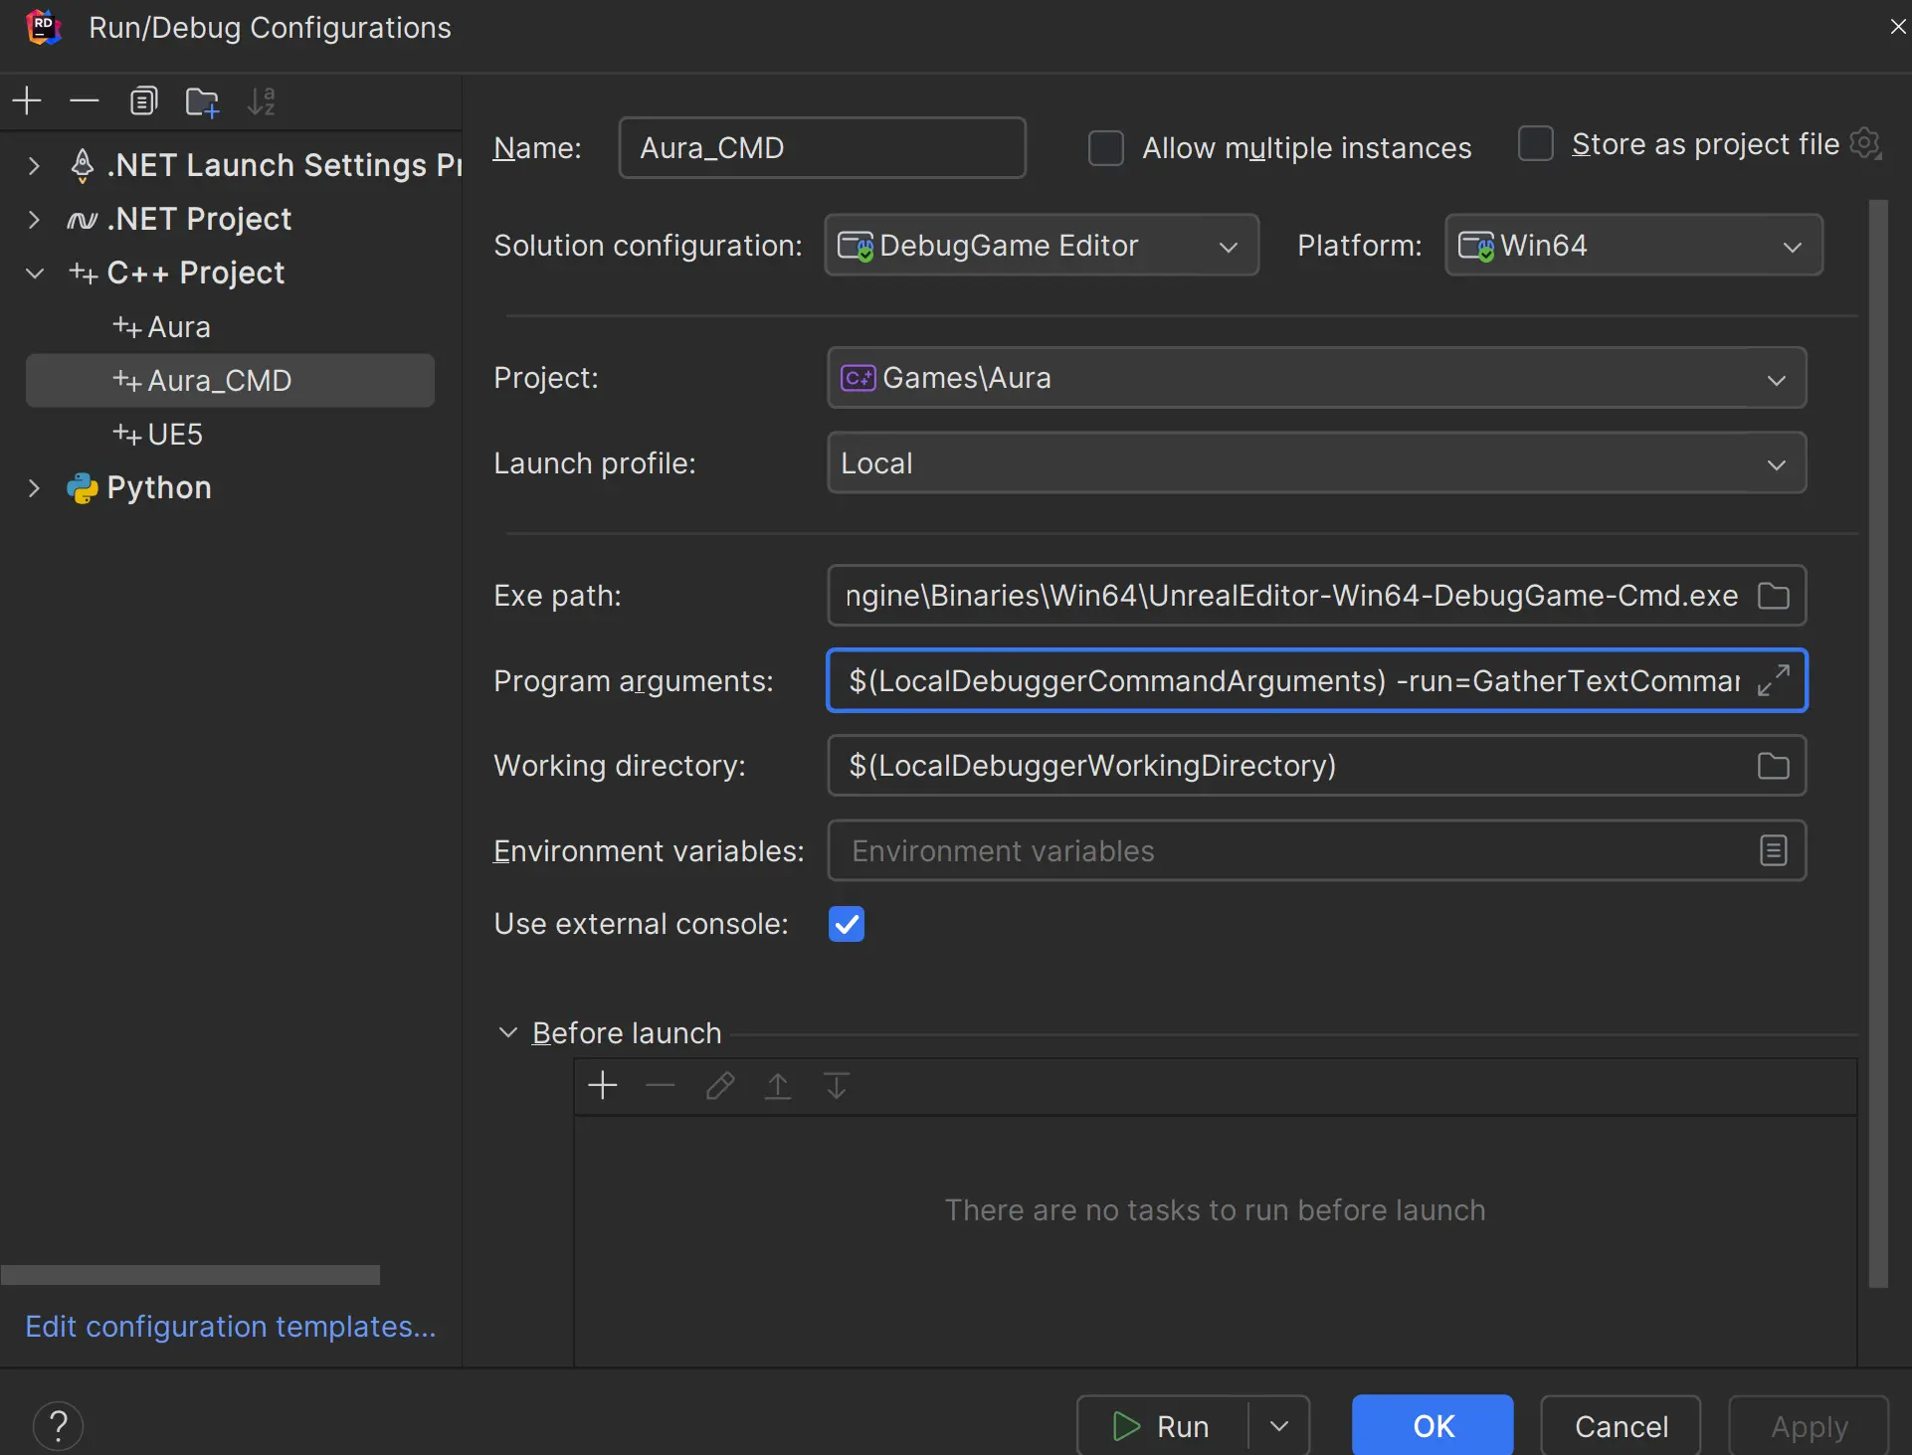Viewport: 1912px width, 1455px height.
Task: Browse for Exe path with folder icon
Action: (1773, 596)
